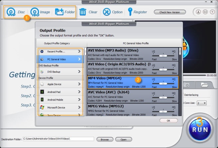Click the Microsoft Device Windows icon
Image resolution: width=218 pixels, height=148 pixels.
[x=42, y=107]
